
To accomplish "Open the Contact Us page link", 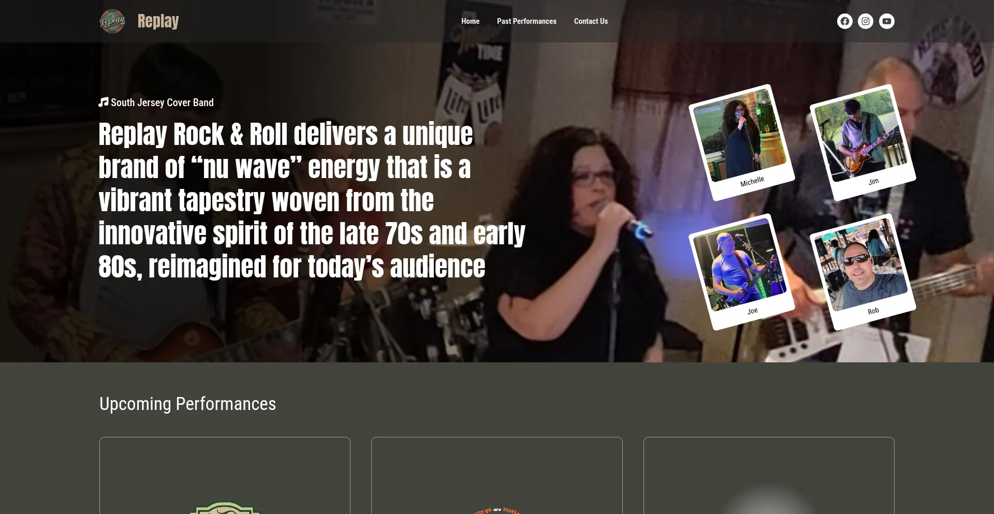I will pos(591,21).
